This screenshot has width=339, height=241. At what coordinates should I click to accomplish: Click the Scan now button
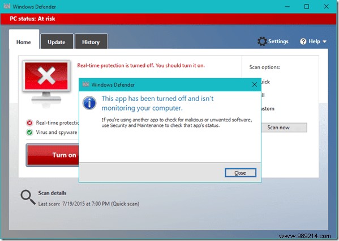pos(284,128)
